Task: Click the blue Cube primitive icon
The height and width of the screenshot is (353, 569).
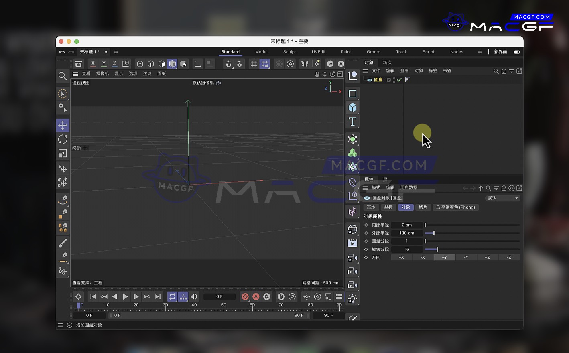Action: pos(352,108)
